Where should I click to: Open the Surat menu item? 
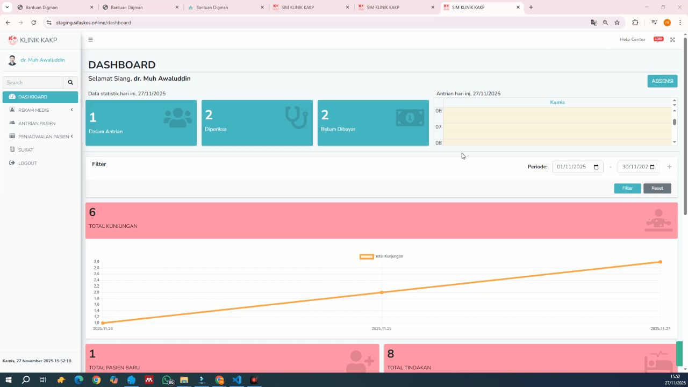click(25, 150)
